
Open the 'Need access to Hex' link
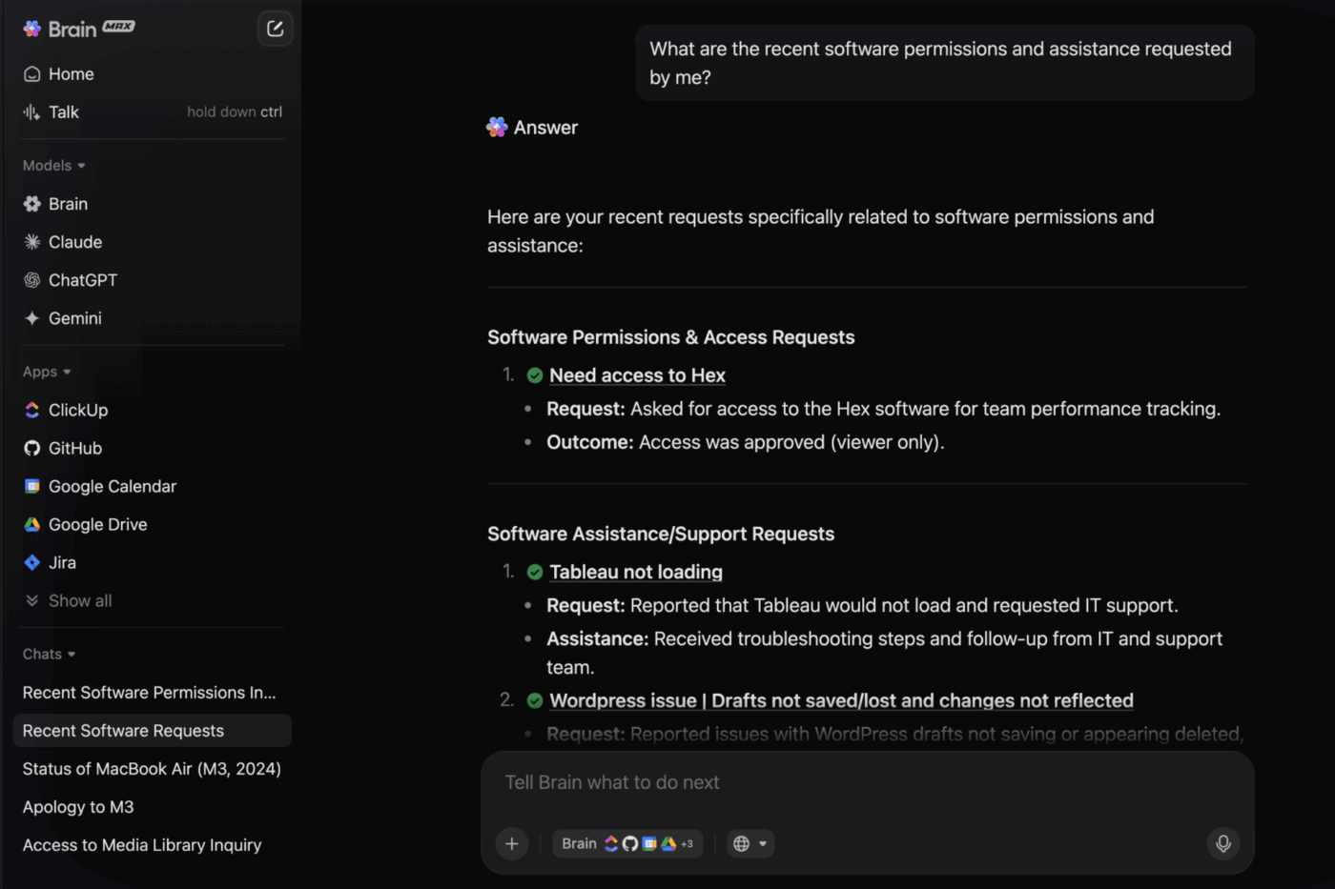637,375
